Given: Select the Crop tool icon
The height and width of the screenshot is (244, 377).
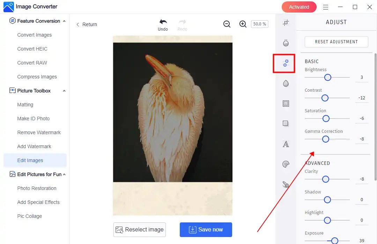Looking at the screenshot, I should [286, 22].
